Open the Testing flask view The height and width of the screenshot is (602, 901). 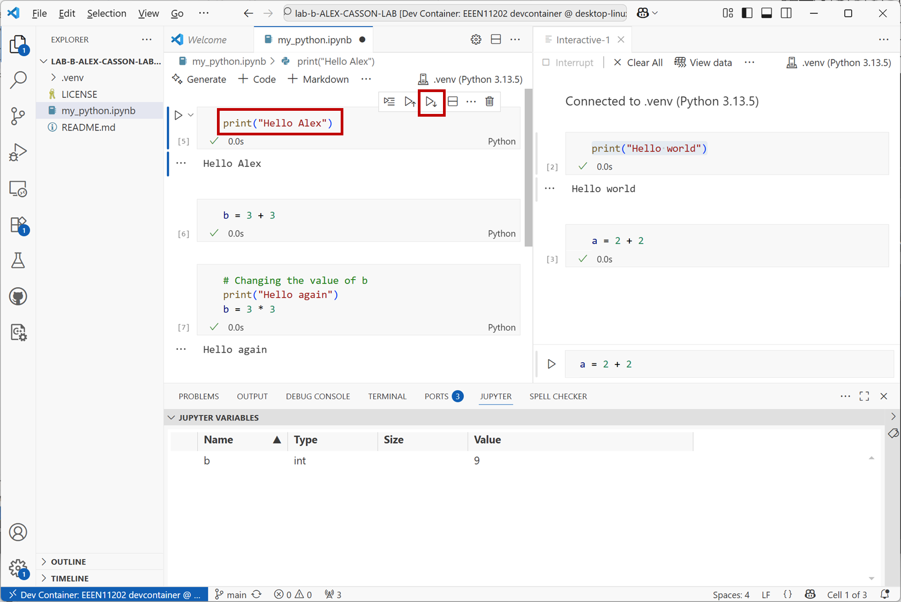tap(18, 261)
